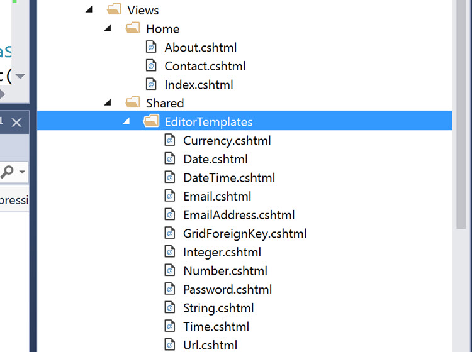The image size is (472, 352).
Task: Select Index.cshtml under Home
Action: [199, 85]
